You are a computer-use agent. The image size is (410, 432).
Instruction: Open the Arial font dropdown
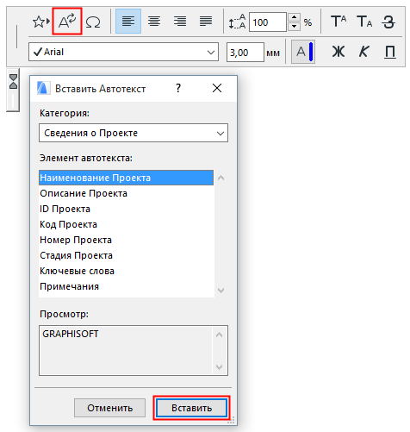123,52
